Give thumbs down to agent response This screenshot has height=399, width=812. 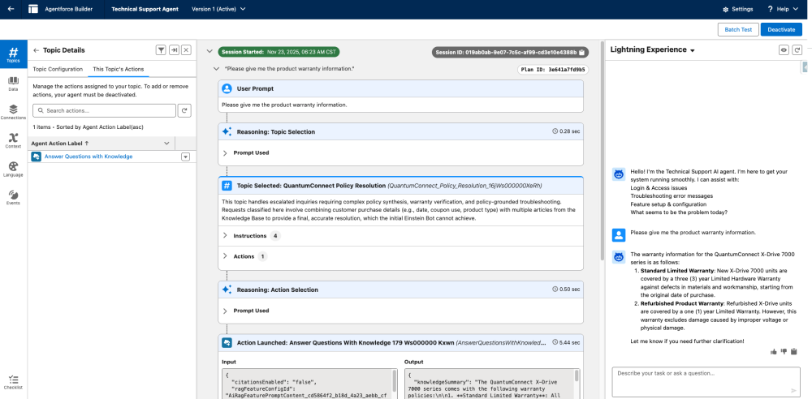(x=784, y=351)
